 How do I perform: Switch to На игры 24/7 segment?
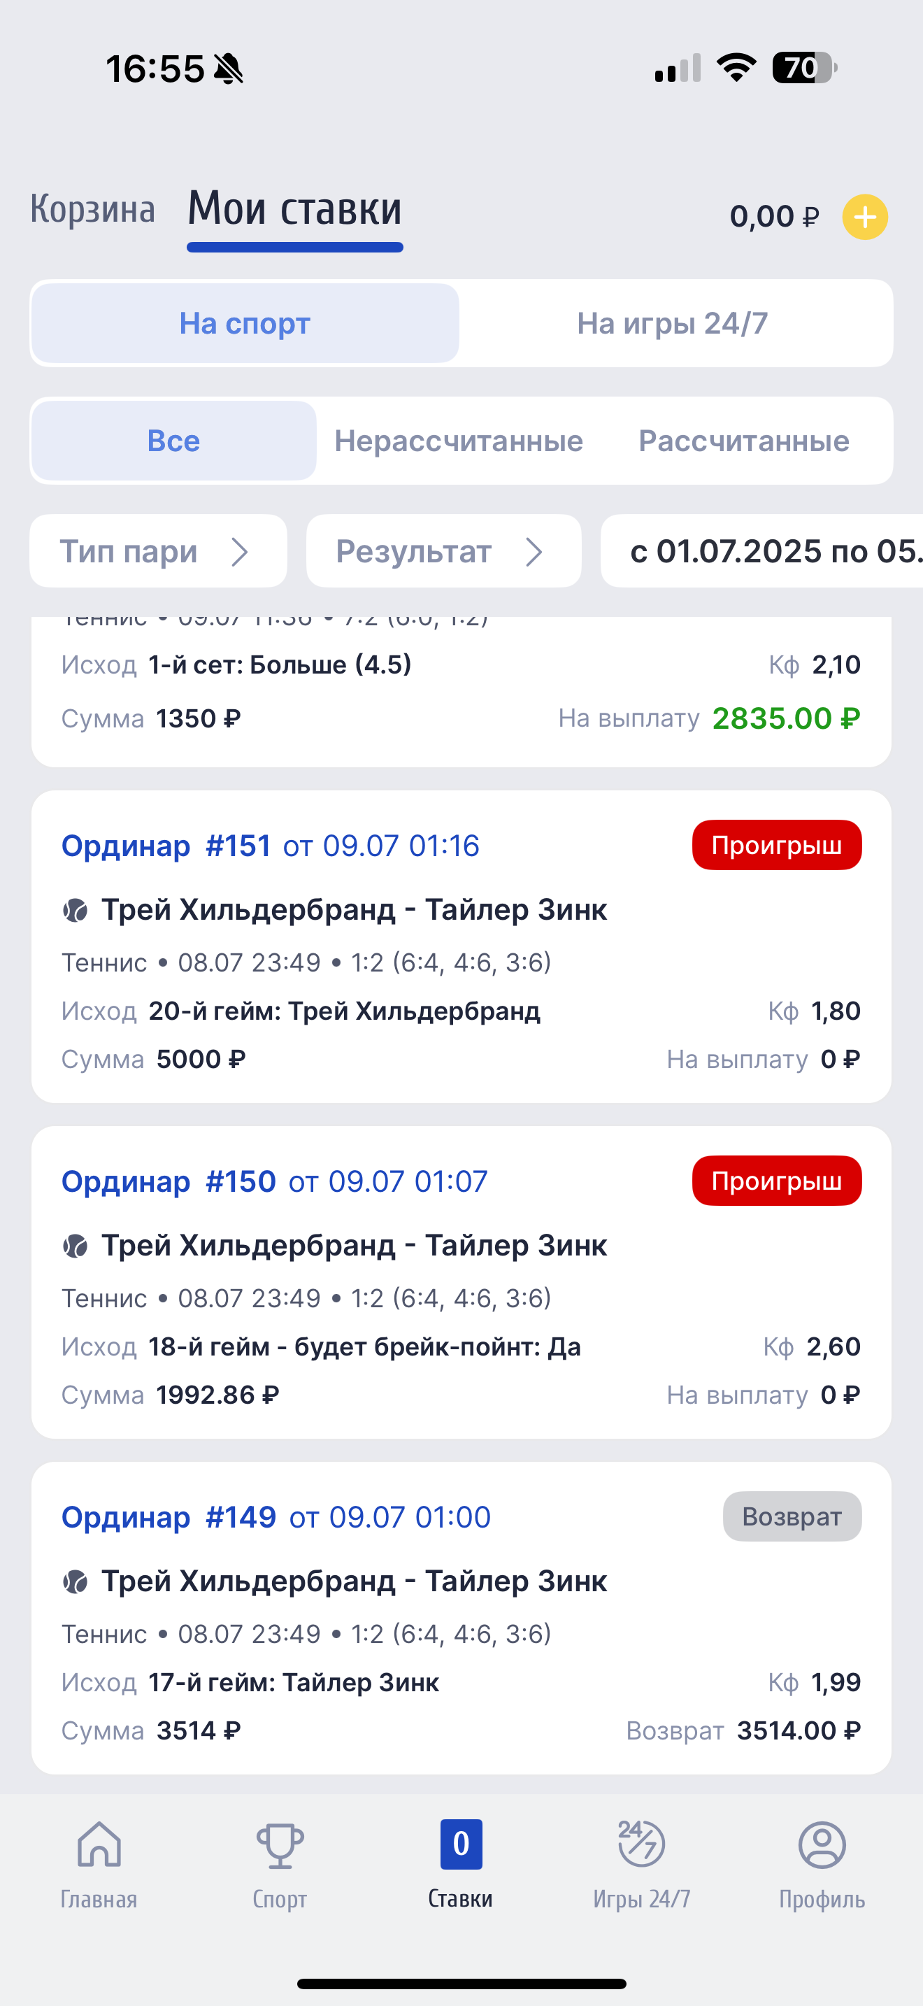pyautogui.click(x=673, y=323)
